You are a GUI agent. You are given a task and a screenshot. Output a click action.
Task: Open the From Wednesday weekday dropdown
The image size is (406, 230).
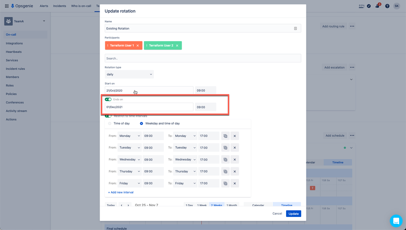130,160
